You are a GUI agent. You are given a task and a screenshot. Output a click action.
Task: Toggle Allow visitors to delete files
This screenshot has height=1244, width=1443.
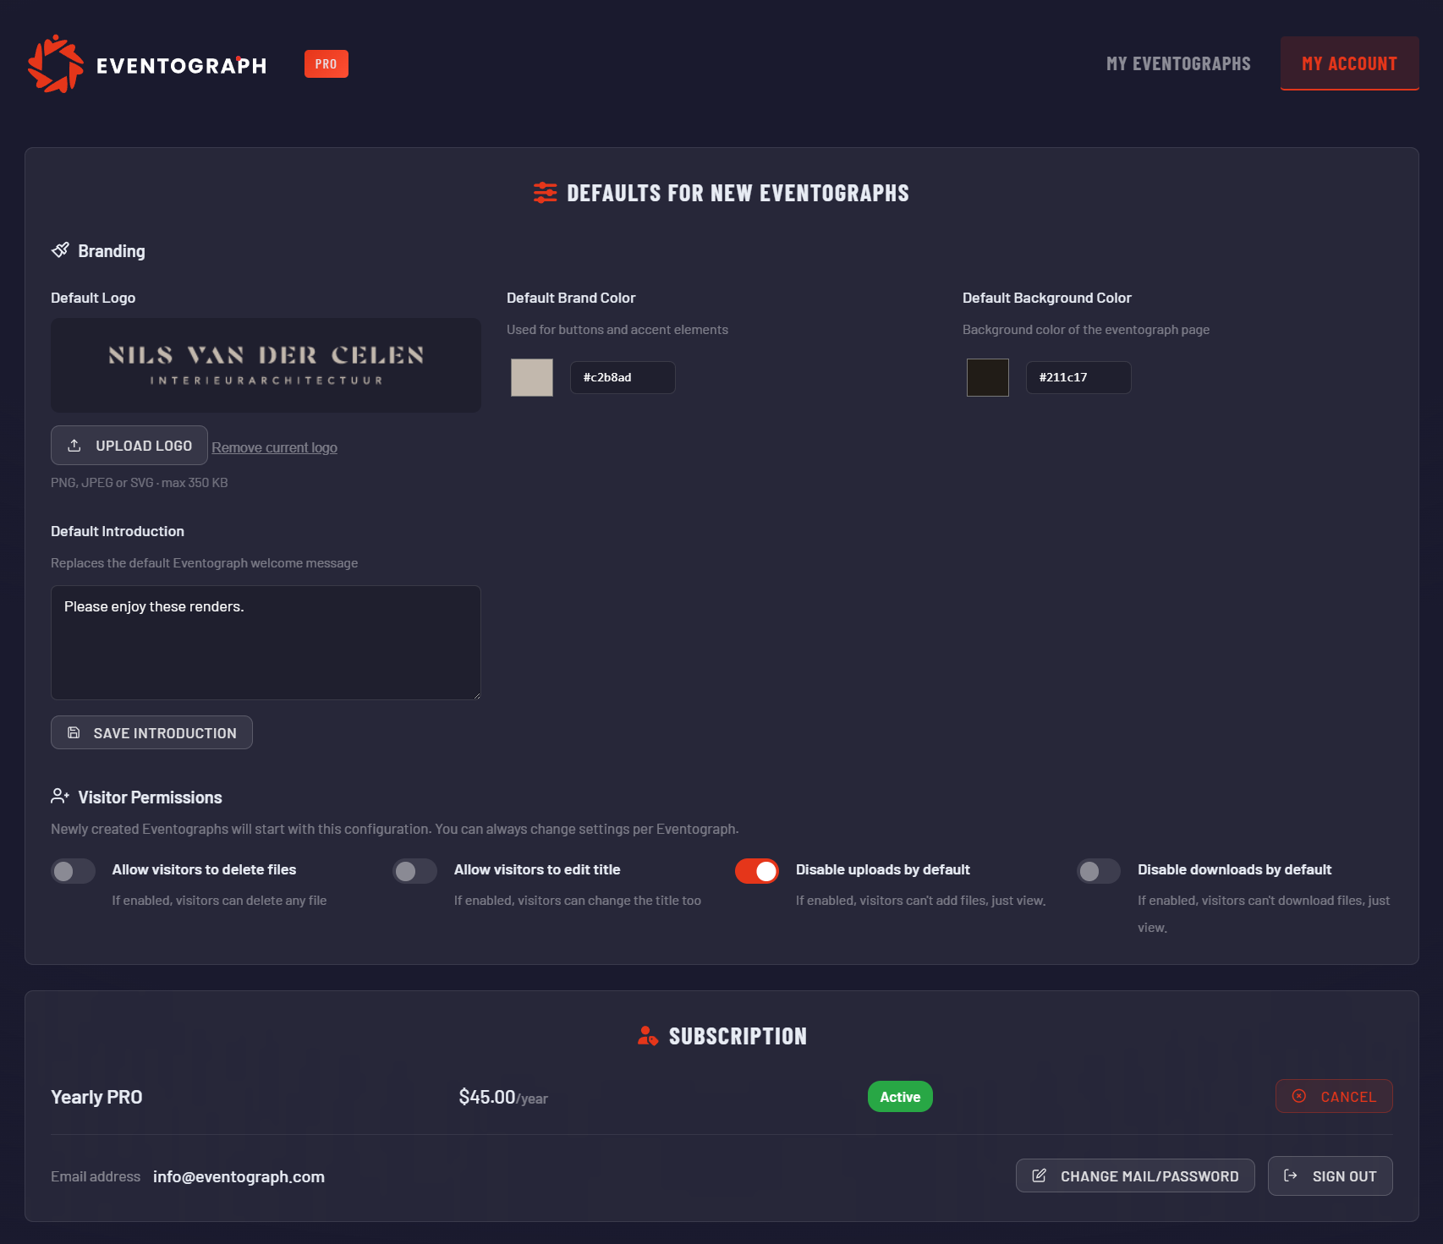[74, 871]
